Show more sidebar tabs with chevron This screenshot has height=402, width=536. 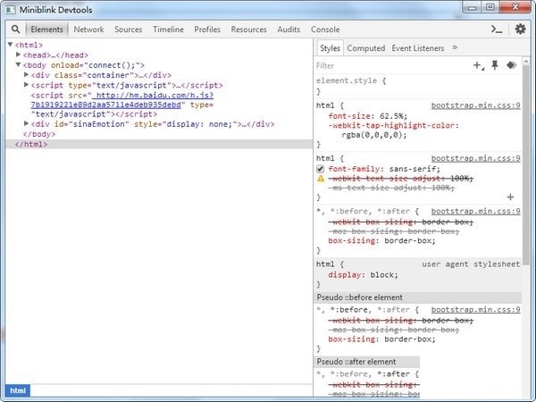pos(455,47)
